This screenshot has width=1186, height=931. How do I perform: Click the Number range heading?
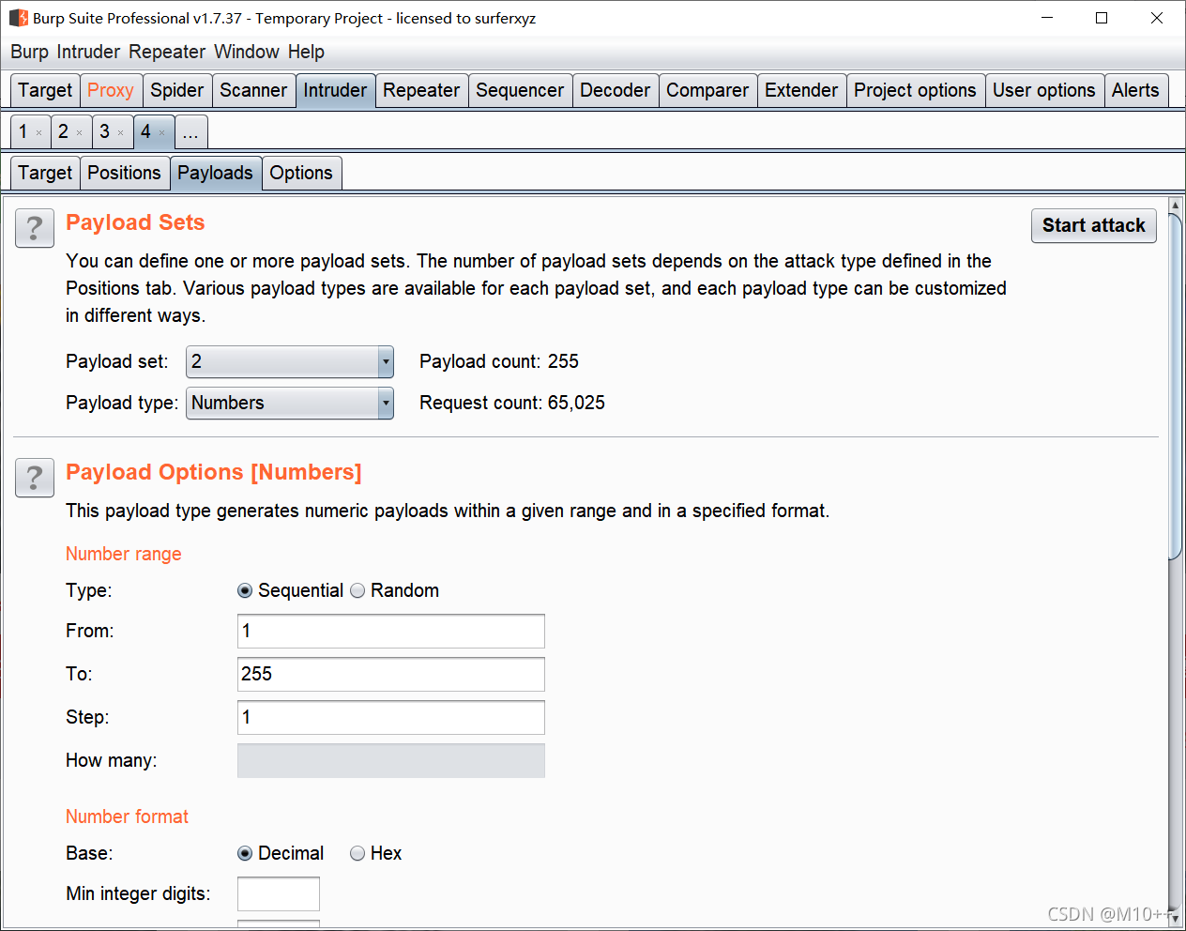[x=124, y=554]
